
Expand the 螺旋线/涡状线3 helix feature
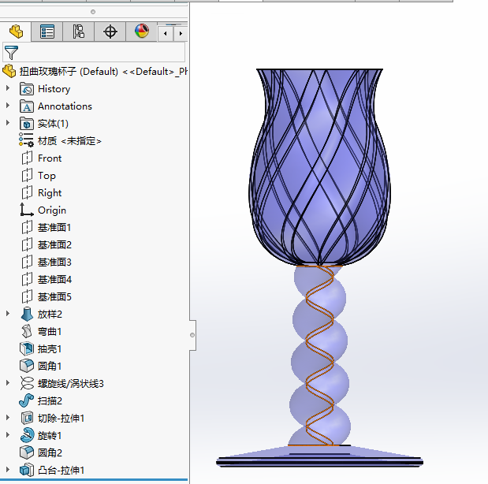coord(8,383)
